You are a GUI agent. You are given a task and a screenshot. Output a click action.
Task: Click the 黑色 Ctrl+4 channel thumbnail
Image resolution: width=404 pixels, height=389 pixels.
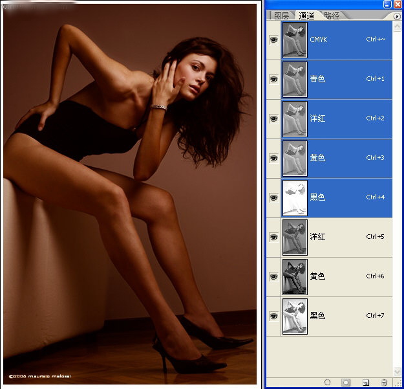[x=295, y=197]
